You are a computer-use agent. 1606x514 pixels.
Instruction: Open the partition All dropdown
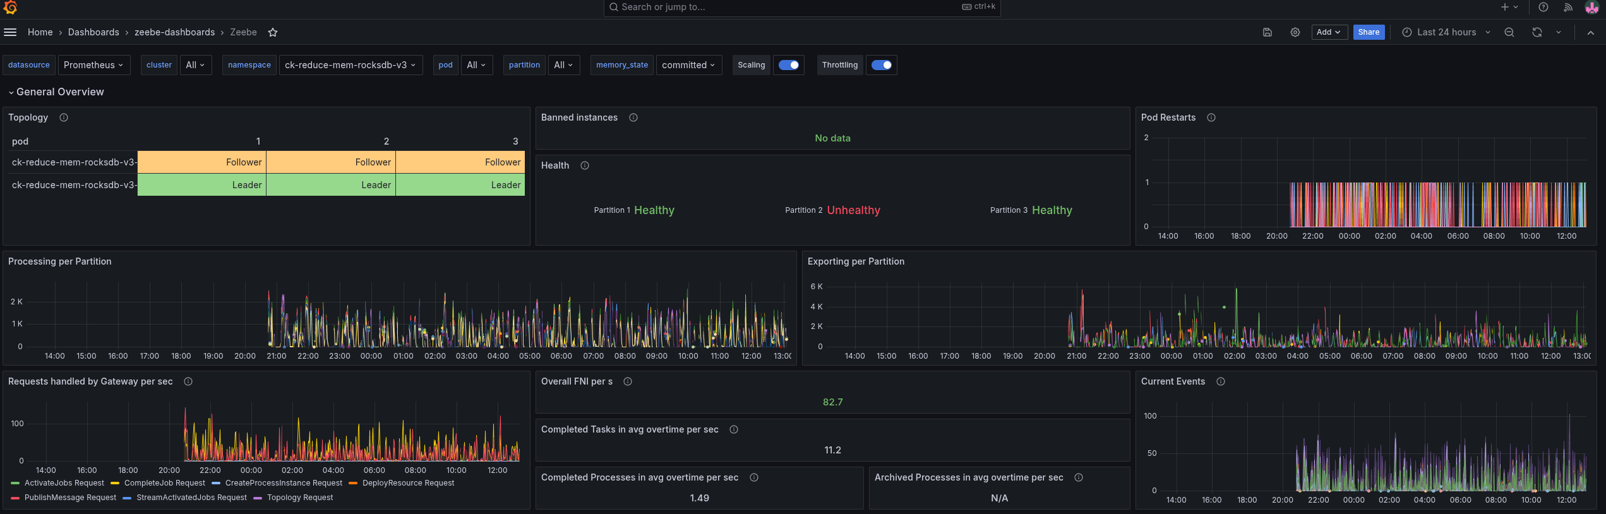tap(563, 65)
